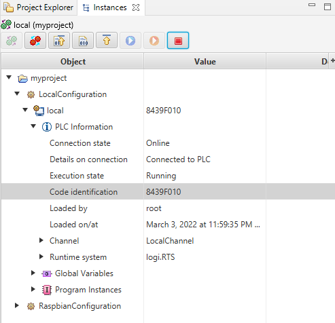The height and width of the screenshot is (323, 335).
Task: Select the Instances tab
Action: pyautogui.click(x=105, y=7)
